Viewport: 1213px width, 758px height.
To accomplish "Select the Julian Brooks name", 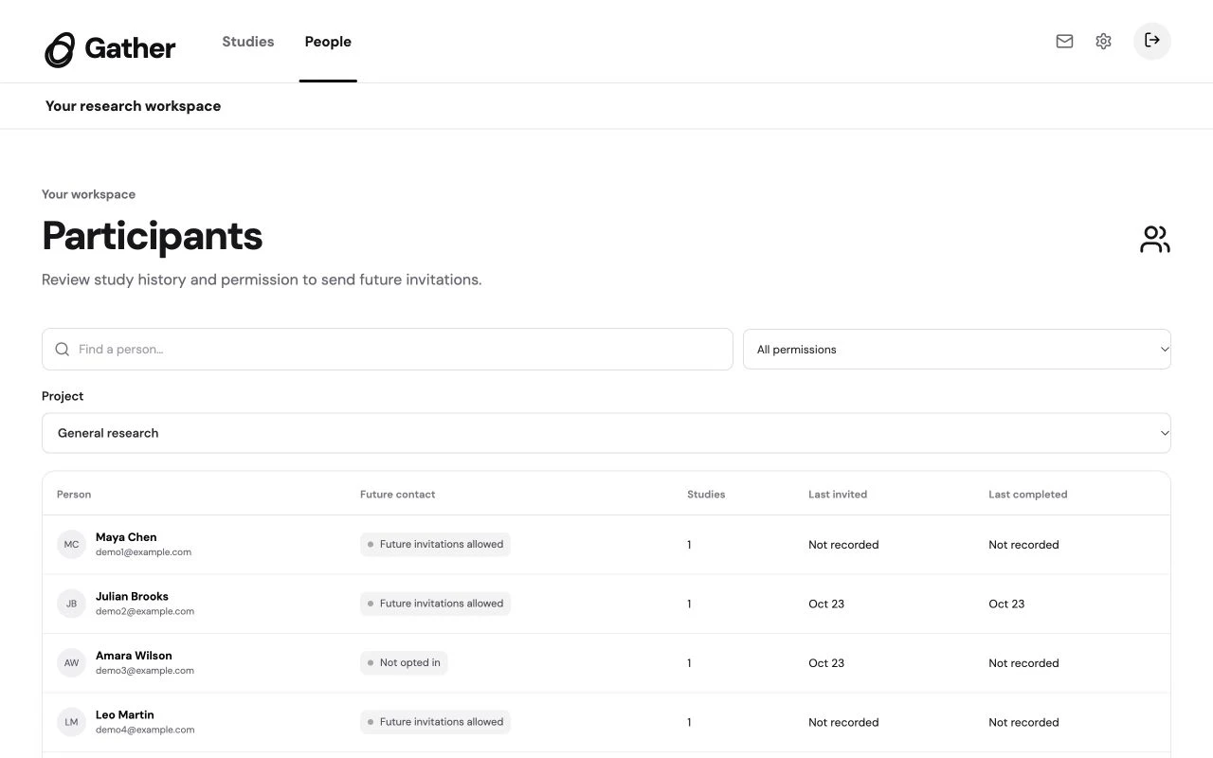I will click(x=132, y=596).
